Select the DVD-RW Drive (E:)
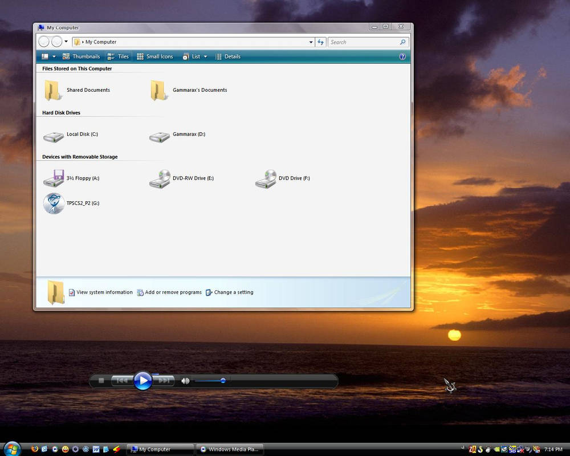The height and width of the screenshot is (456, 570). coord(181,178)
